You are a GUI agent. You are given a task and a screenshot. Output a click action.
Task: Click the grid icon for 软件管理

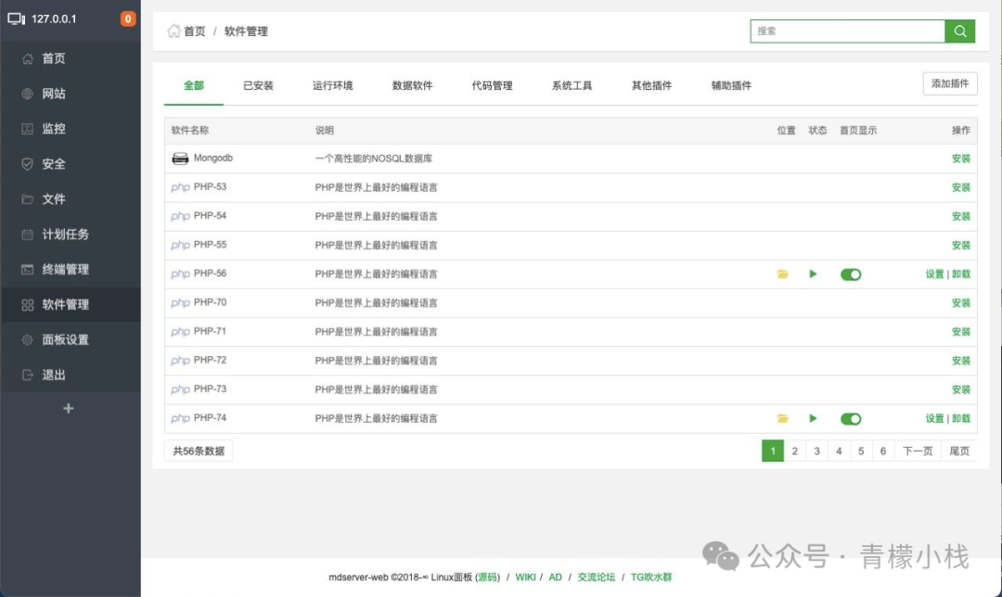pos(28,305)
